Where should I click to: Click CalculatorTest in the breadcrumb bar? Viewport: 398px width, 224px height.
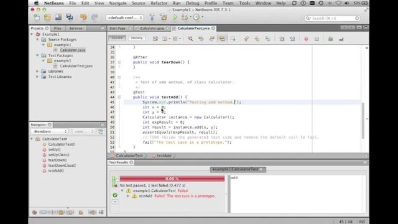coord(129,156)
